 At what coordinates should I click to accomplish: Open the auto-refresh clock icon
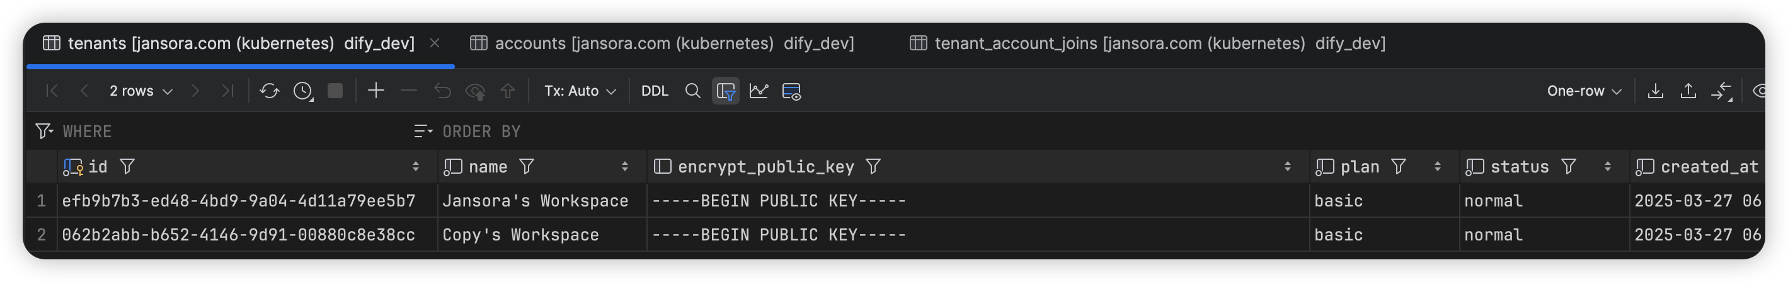click(303, 91)
